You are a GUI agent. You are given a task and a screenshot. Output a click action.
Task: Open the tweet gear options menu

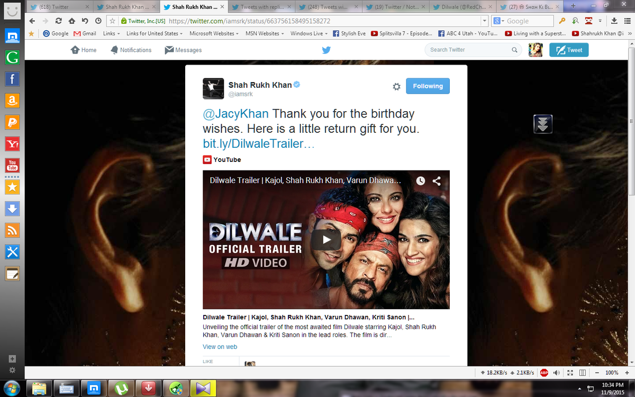point(396,87)
